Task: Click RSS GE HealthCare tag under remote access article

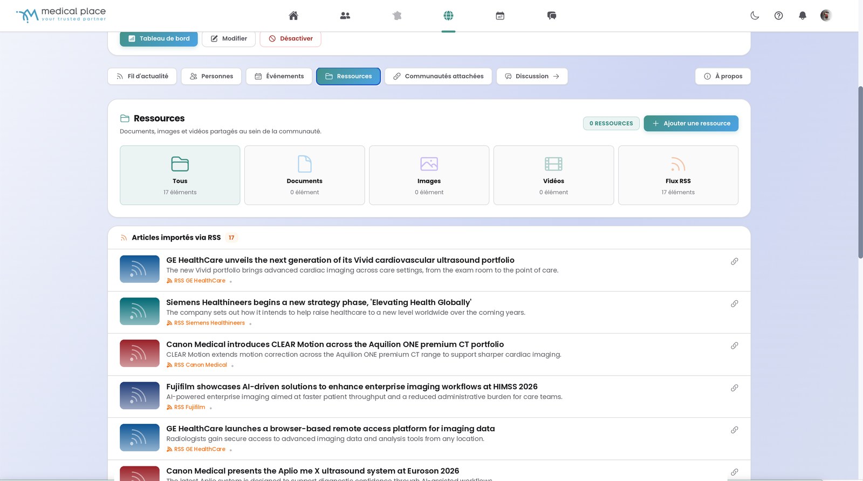Action: pos(196,449)
